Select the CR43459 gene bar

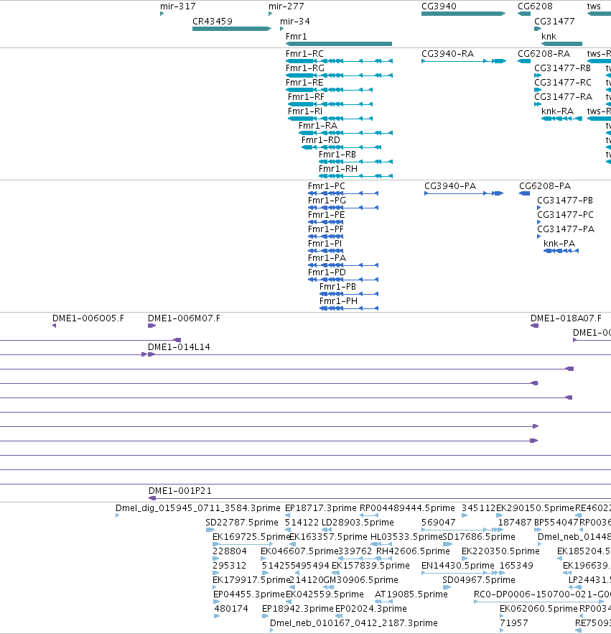(232, 29)
